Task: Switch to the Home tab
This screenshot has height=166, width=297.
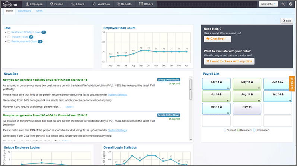Action: [9, 11]
